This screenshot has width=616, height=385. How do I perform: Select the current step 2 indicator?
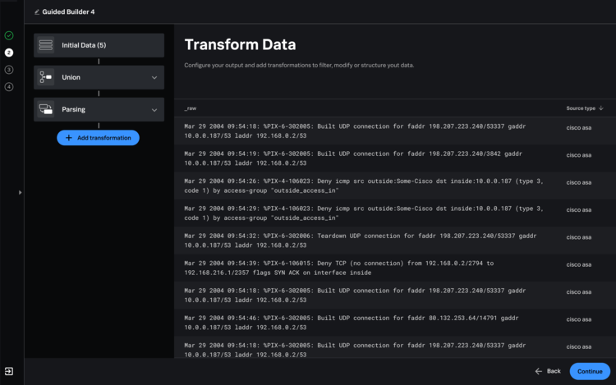point(9,53)
